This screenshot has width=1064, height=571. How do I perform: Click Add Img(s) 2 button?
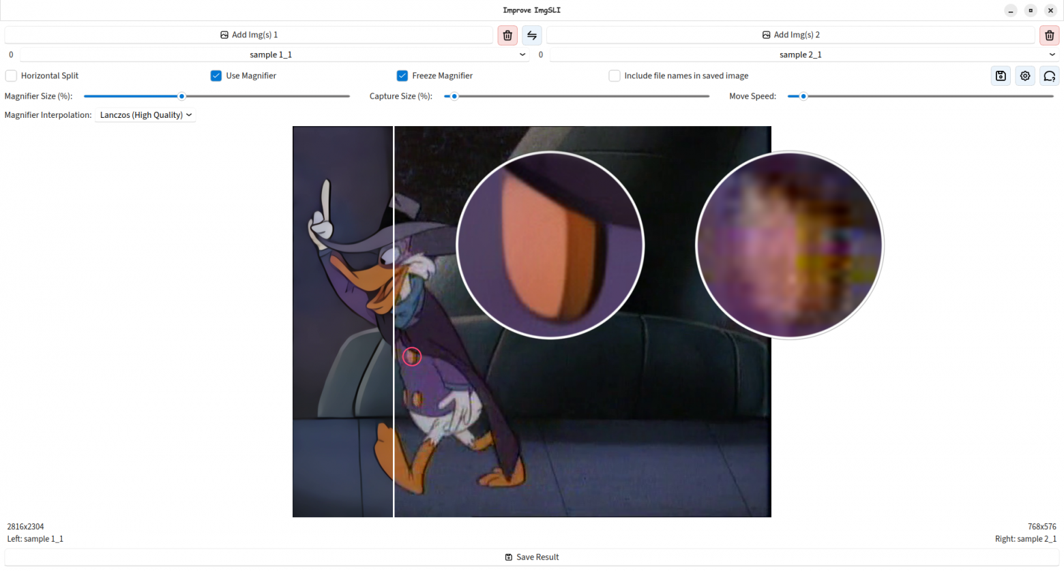point(791,35)
